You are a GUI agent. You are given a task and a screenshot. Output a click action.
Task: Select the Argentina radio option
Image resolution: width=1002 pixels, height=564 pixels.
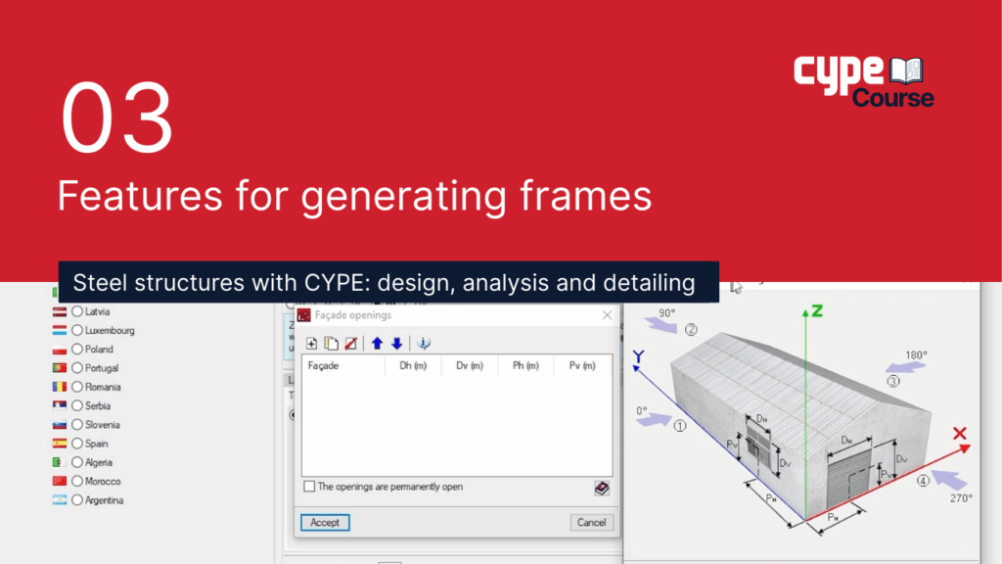(77, 500)
